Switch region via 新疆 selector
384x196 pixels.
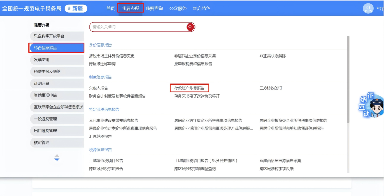click(76, 9)
